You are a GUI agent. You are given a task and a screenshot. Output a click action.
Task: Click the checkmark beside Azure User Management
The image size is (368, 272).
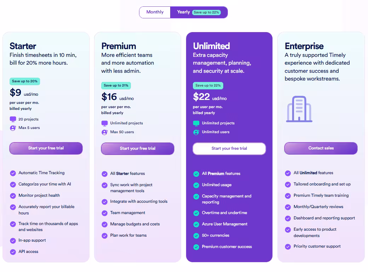[196, 224]
